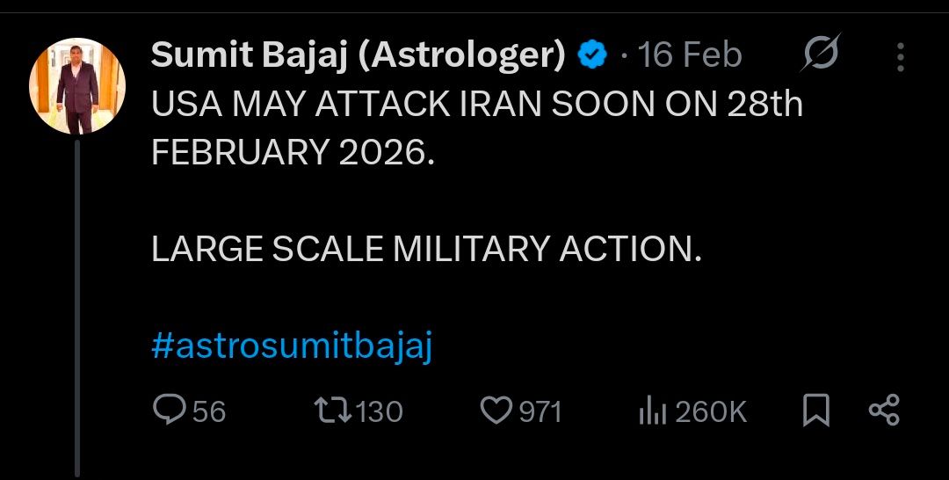Click the 130 reposts count

380,411
